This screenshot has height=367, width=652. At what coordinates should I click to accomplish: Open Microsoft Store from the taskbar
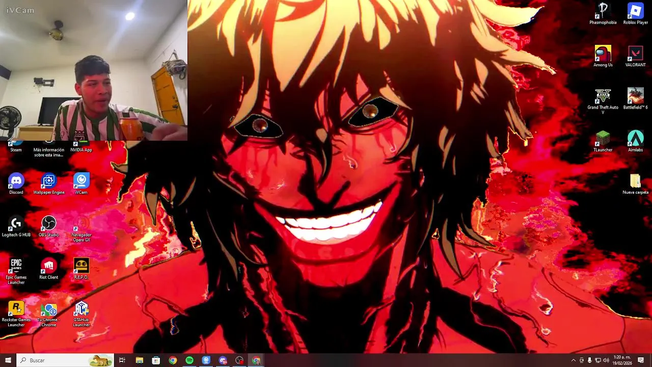point(156,360)
